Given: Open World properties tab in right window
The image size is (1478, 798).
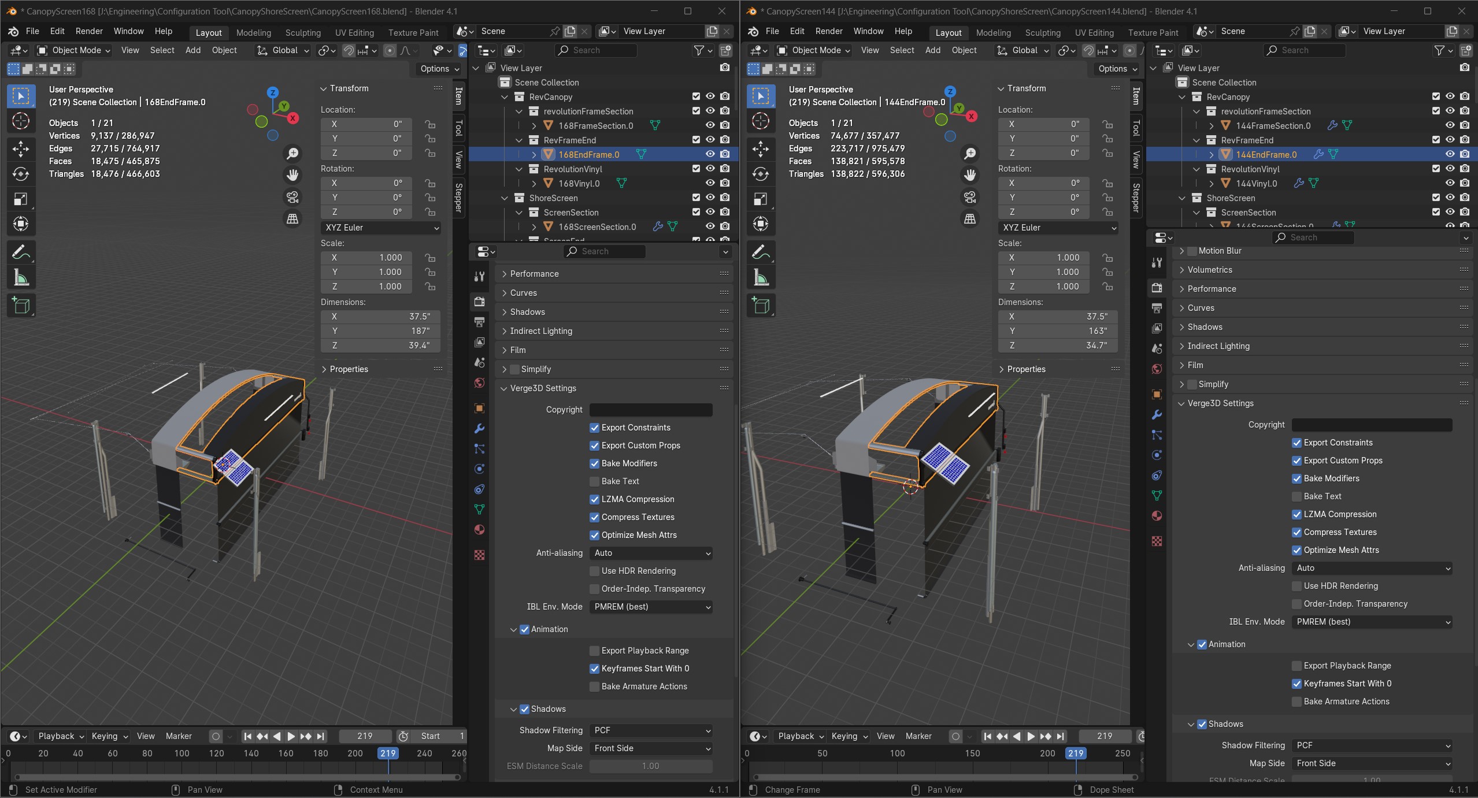Looking at the screenshot, I should coord(1157,369).
